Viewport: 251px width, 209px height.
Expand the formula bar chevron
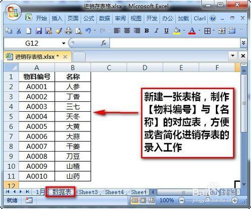(243, 43)
